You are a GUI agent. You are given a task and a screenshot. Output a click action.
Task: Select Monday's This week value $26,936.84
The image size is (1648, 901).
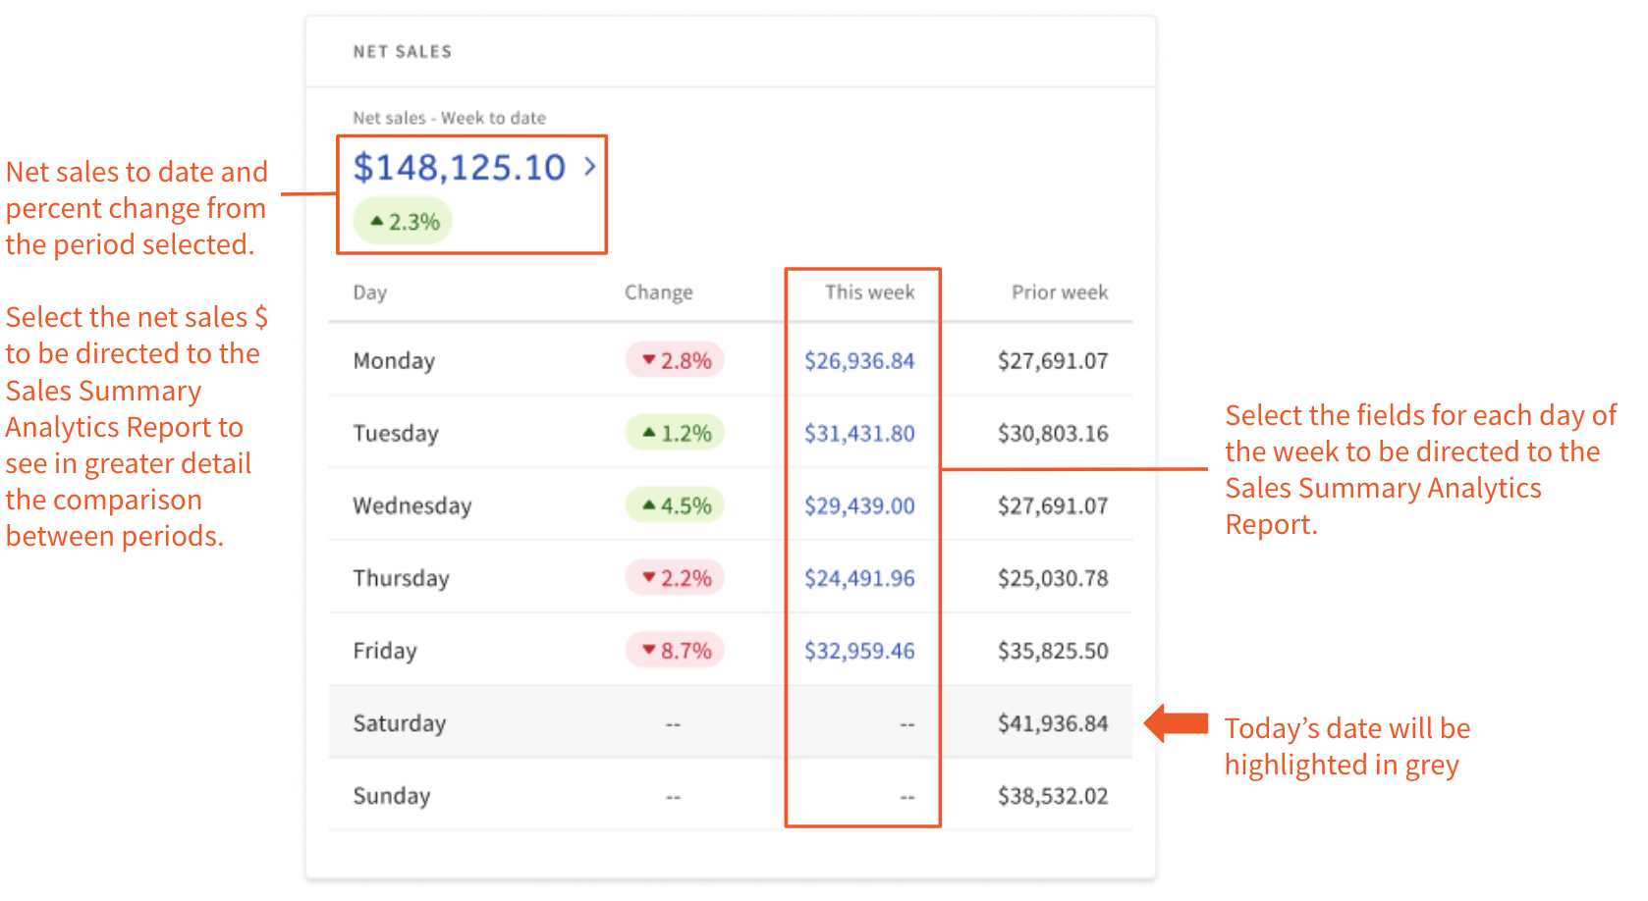coord(860,360)
